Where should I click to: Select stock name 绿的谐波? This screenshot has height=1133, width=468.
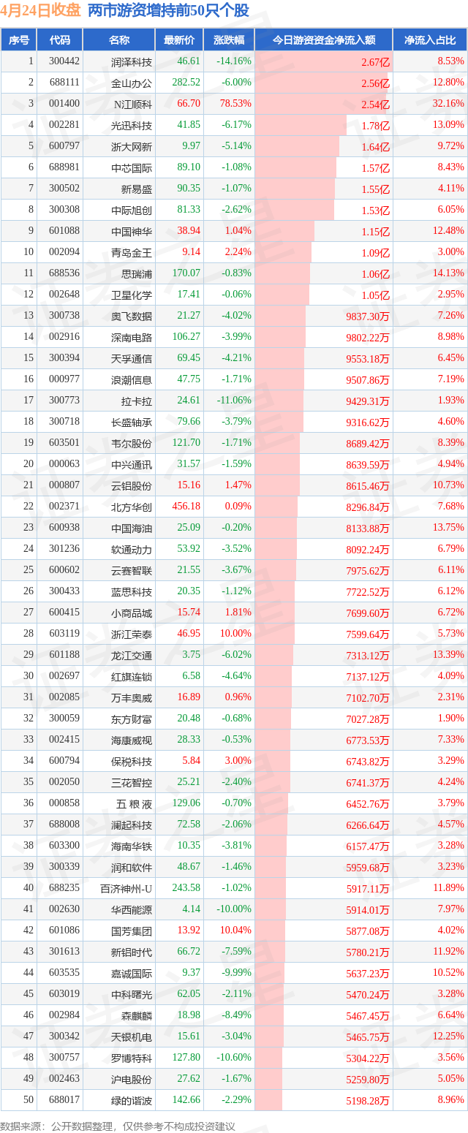132,1100
